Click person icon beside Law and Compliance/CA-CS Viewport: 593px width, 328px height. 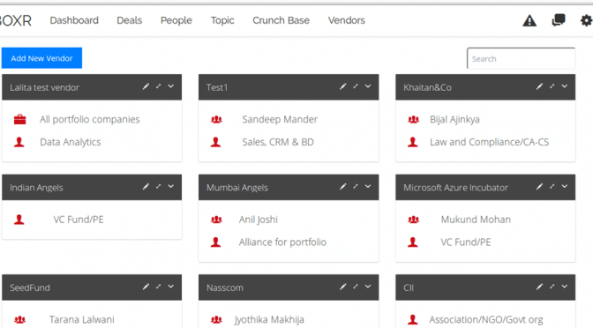coord(413,142)
